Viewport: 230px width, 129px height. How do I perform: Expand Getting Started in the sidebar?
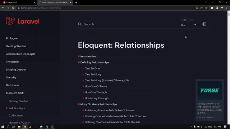coord(16,46)
